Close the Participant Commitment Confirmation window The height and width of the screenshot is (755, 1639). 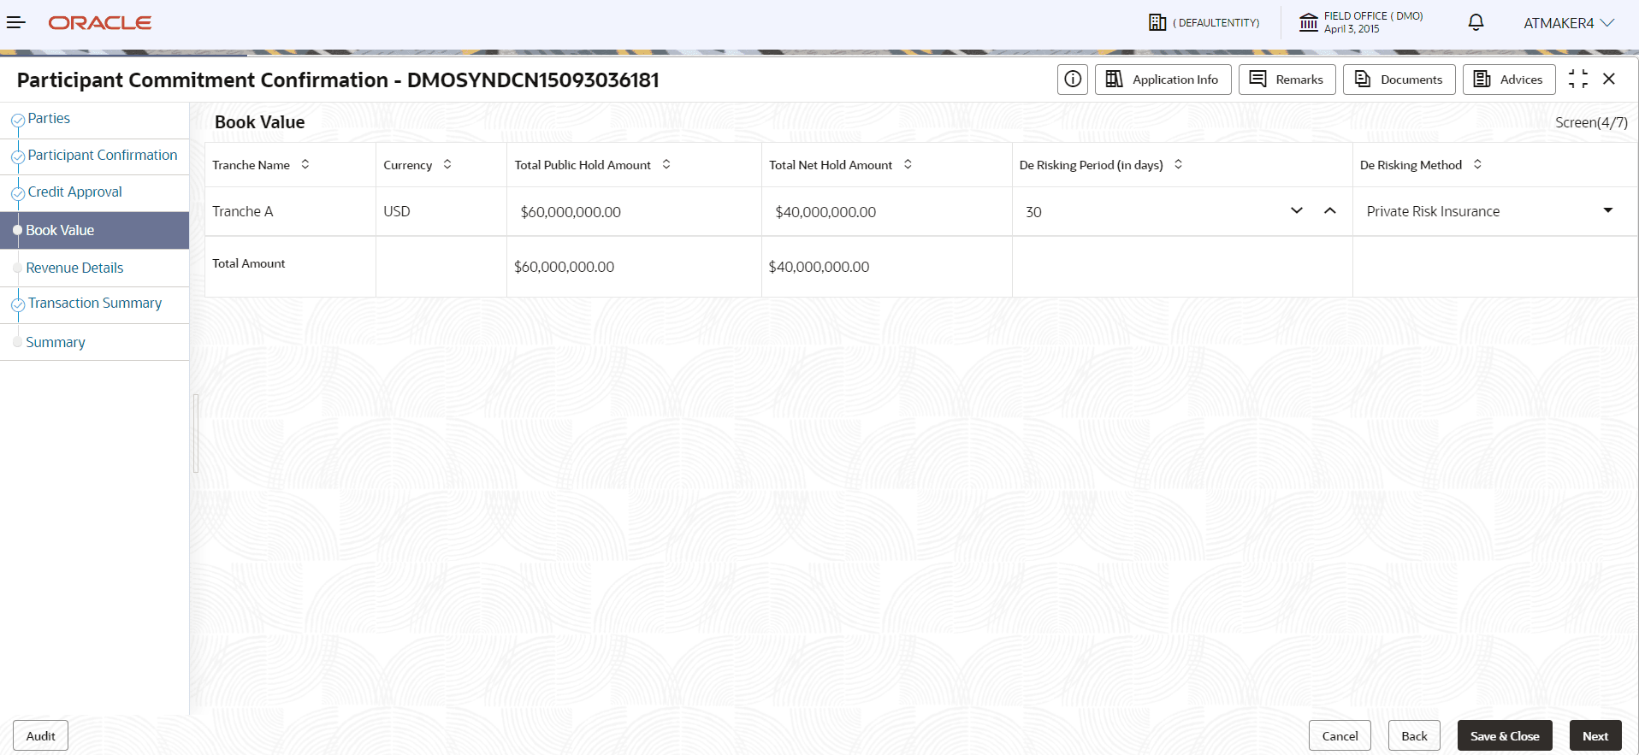point(1609,79)
